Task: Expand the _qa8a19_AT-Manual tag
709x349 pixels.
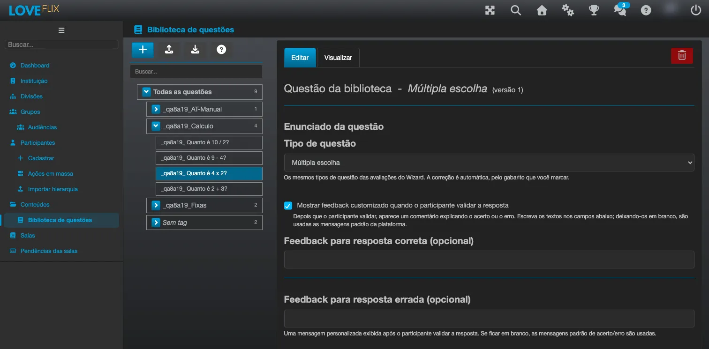Action: point(156,109)
